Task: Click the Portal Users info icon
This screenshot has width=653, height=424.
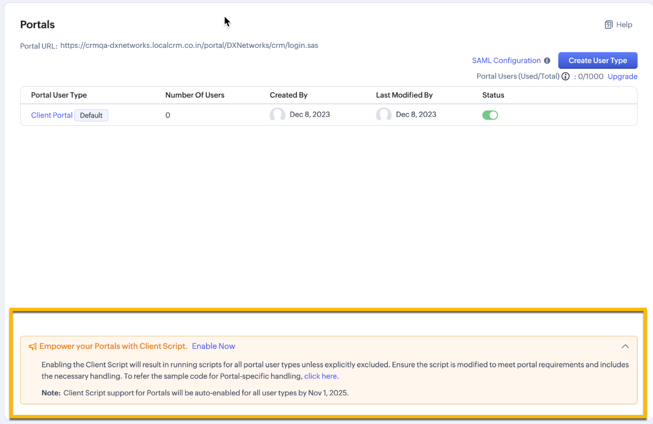Action: point(565,77)
